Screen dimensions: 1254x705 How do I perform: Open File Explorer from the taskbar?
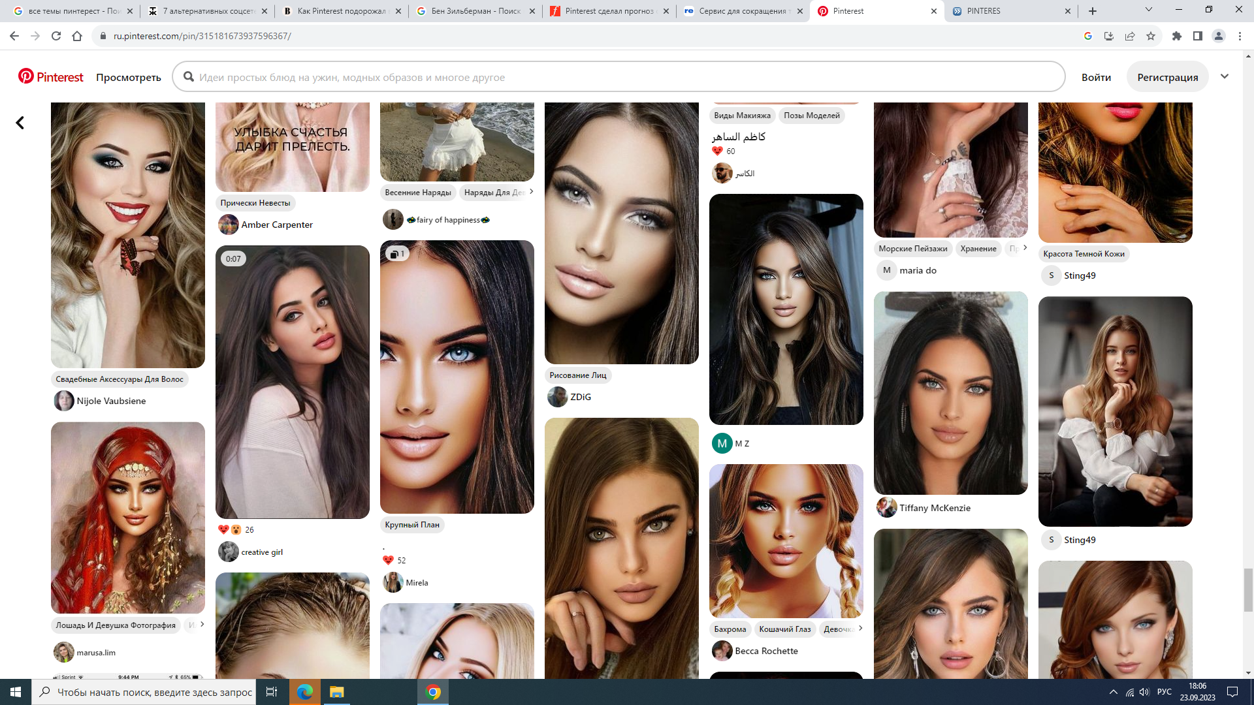pos(336,692)
